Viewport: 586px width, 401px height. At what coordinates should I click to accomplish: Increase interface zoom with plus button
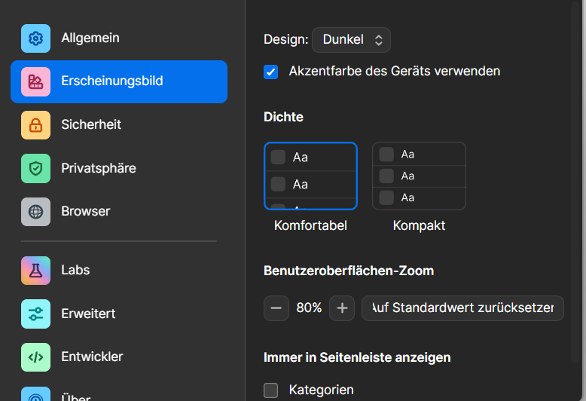(342, 308)
